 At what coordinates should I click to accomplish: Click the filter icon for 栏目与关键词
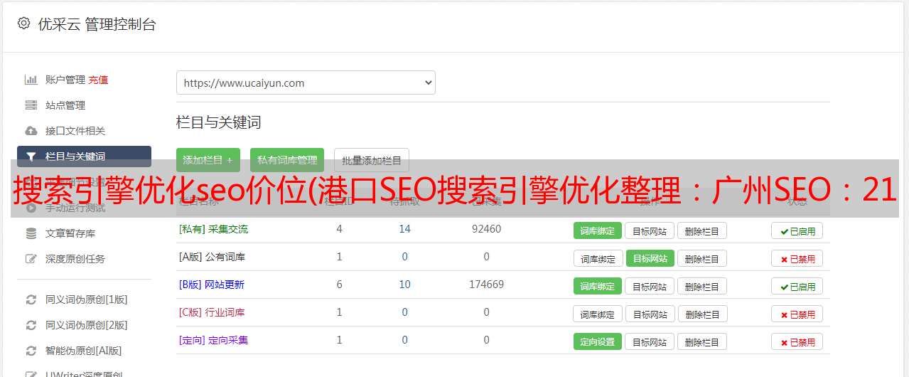[x=31, y=156]
